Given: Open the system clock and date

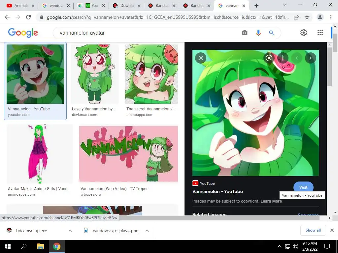Looking at the screenshot, I should coord(310,246).
